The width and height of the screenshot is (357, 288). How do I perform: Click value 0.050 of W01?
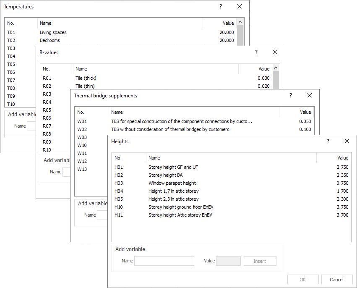(305, 121)
